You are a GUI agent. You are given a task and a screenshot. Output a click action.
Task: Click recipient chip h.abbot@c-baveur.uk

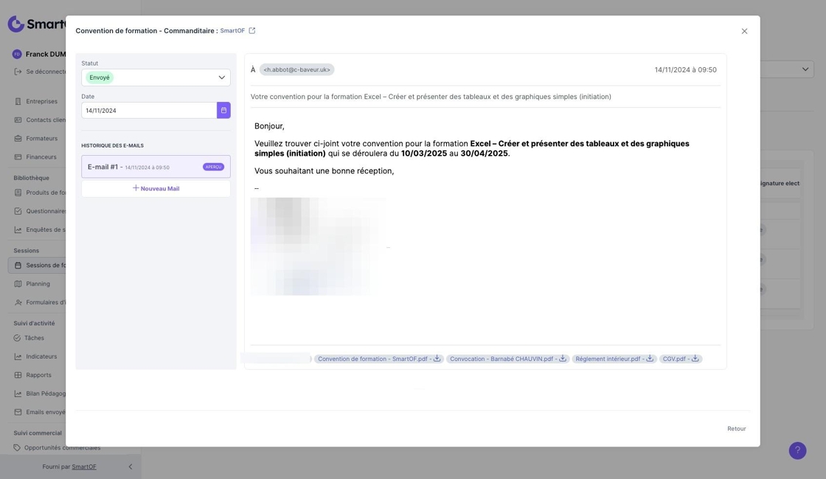[x=296, y=69]
